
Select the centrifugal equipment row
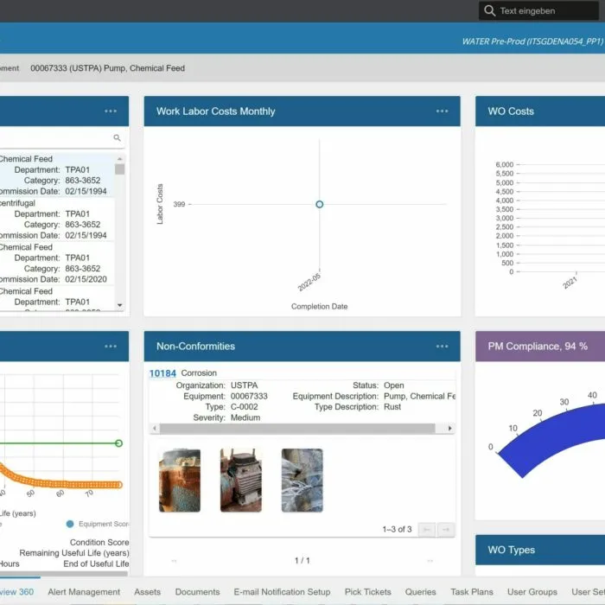pos(57,219)
